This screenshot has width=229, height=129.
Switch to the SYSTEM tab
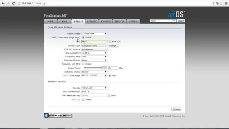point(133,21)
